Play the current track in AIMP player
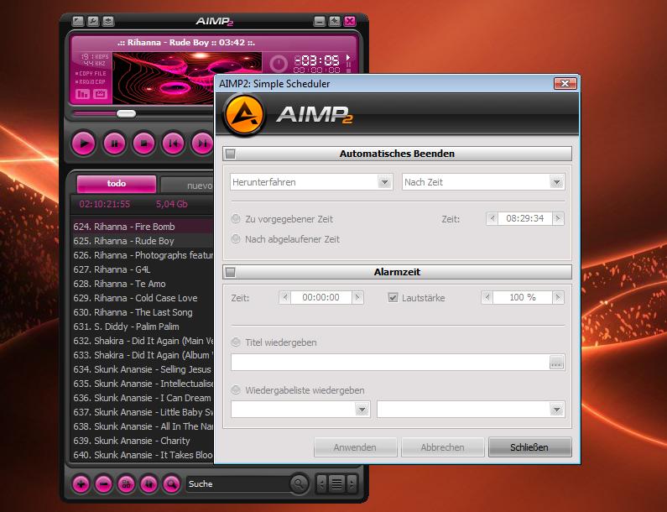 84,144
